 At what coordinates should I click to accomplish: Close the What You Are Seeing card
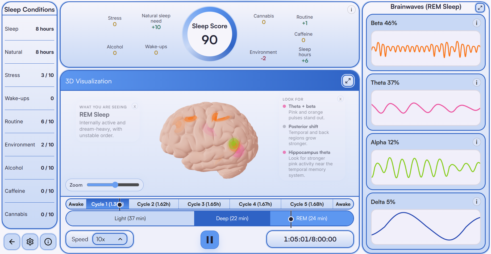(x=135, y=106)
